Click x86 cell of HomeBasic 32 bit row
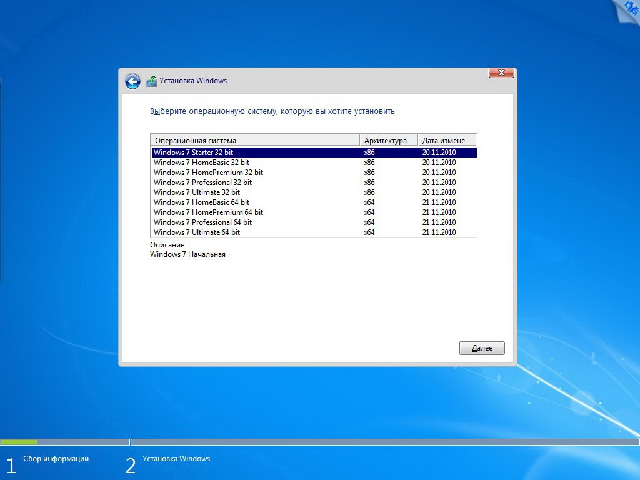Viewport: 640px width, 480px height. [369, 162]
